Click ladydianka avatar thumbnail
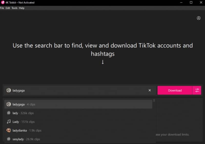The image size is (205, 144). [9, 130]
